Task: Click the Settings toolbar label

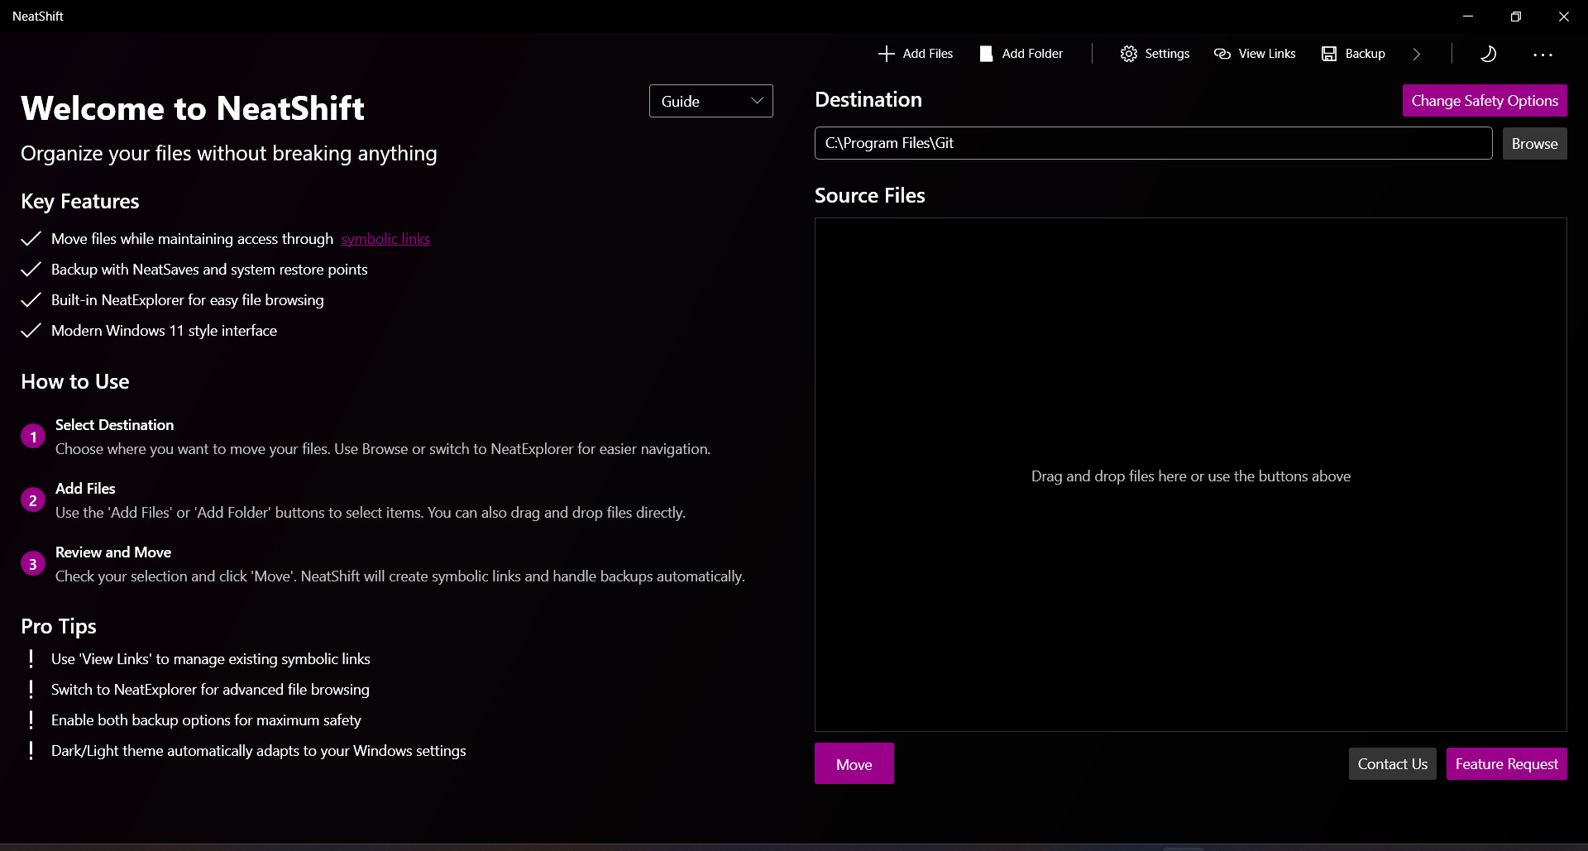Action: 1167,54
